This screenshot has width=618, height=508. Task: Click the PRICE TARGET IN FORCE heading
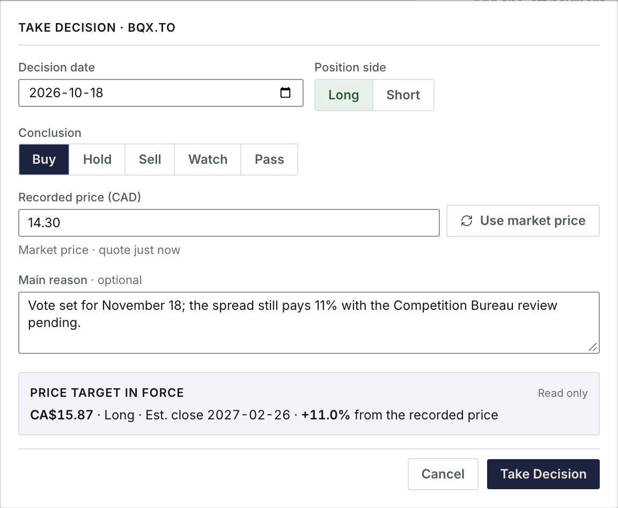point(107,393)
